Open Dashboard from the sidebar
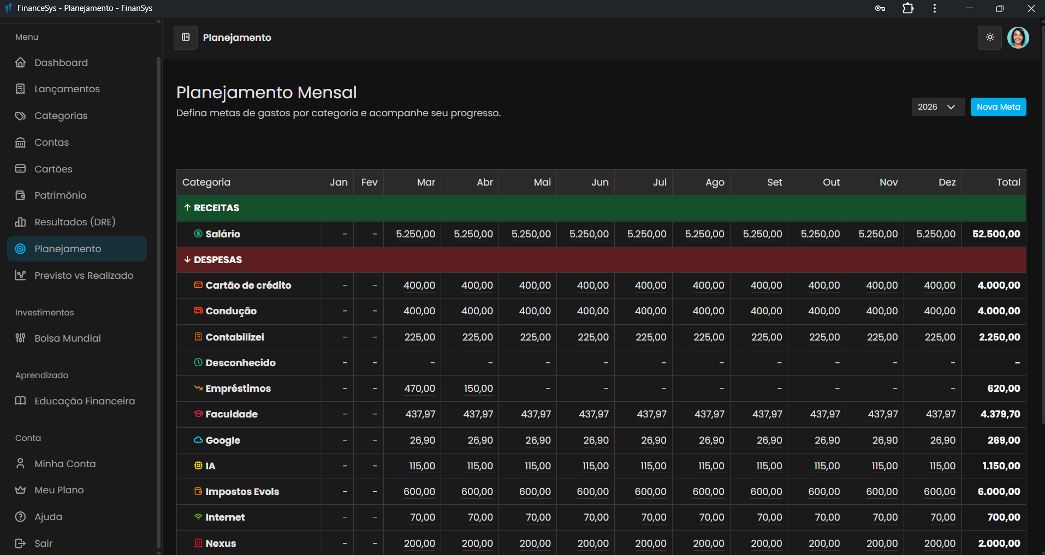1045x555 pixels. pos(61,63)
